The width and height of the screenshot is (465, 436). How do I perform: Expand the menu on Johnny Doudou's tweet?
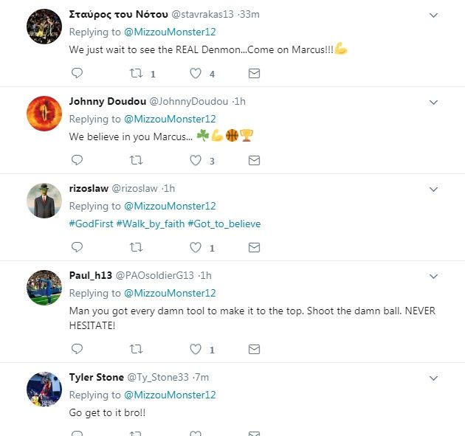click(434, 103)
